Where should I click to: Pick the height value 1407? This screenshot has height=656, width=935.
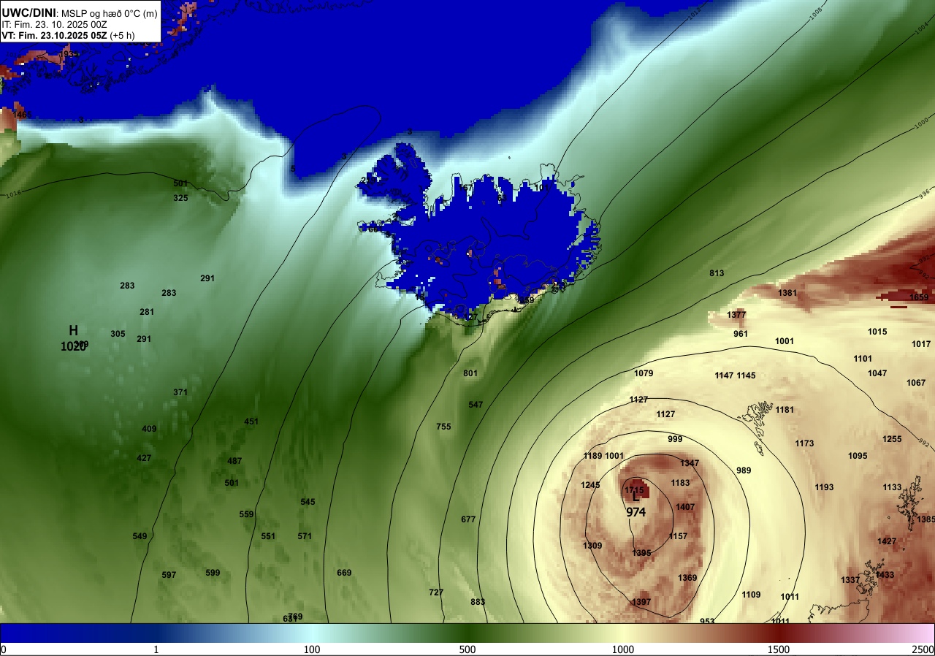pyautogui.click(x=685, y=507)
